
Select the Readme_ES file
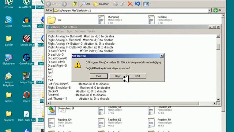(x=110, y=122)
